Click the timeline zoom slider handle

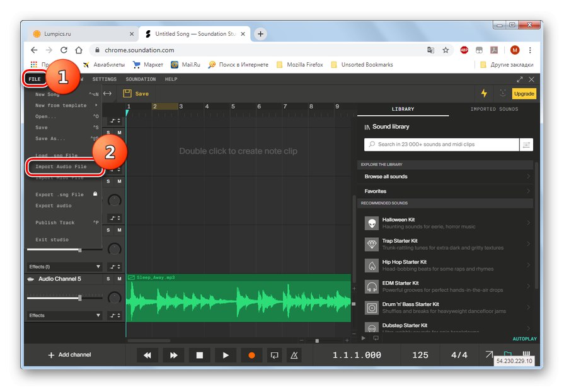(317, 340)
